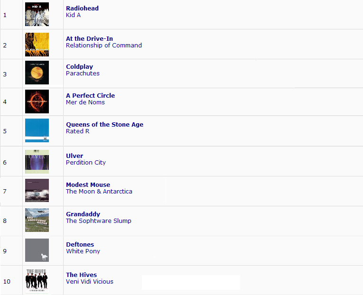This screenshot has width=363, height=295.
Task: Open the Perdition City album cover
Action: point(37,162)
